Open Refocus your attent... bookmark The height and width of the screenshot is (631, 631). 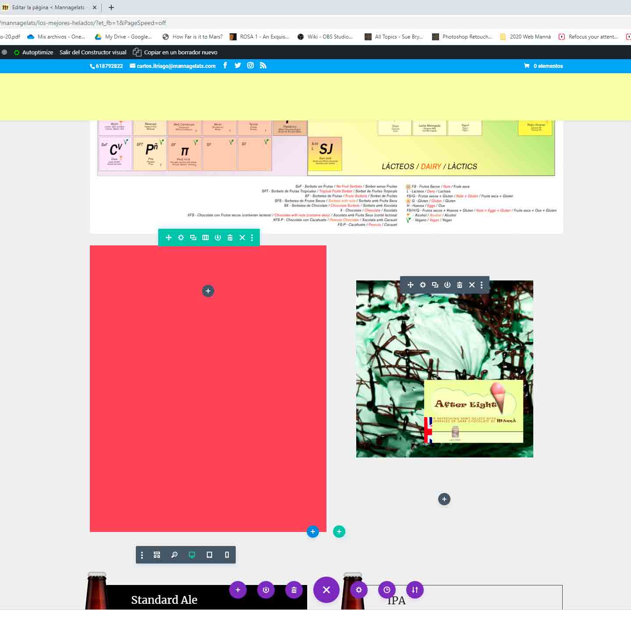(x=588, y=37)
